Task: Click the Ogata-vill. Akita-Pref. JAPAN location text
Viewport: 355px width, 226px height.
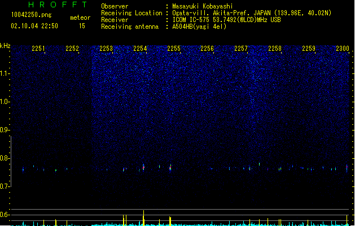Action: (252, 13)
